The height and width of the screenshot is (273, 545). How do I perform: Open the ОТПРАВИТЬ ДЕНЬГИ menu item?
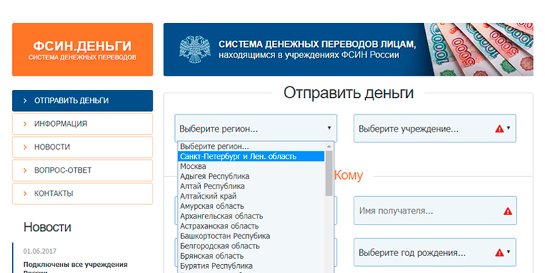[x=82, y=101]
